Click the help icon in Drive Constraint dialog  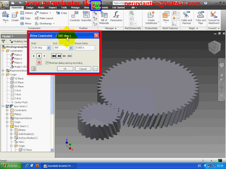tap(34, 69)
